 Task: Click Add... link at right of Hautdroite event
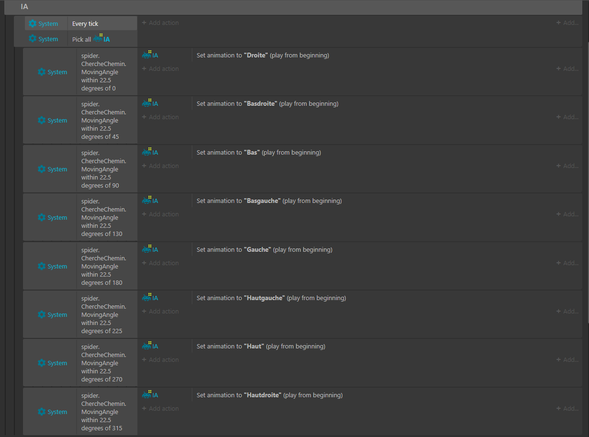567,408
